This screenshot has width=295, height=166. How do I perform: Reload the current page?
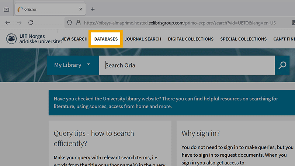31,23
